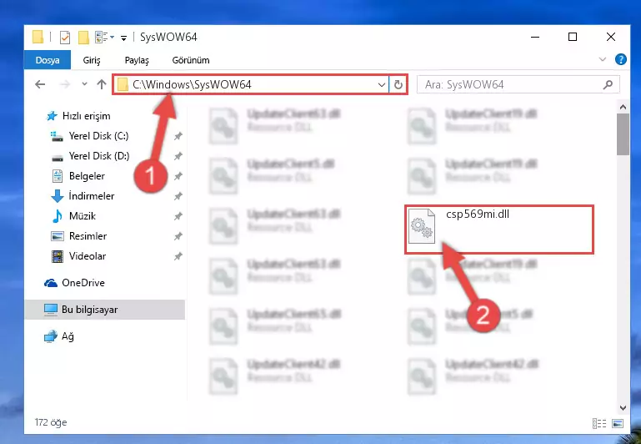Select the csp569mi.dll file name
The image size is (641, 444).
478,214
